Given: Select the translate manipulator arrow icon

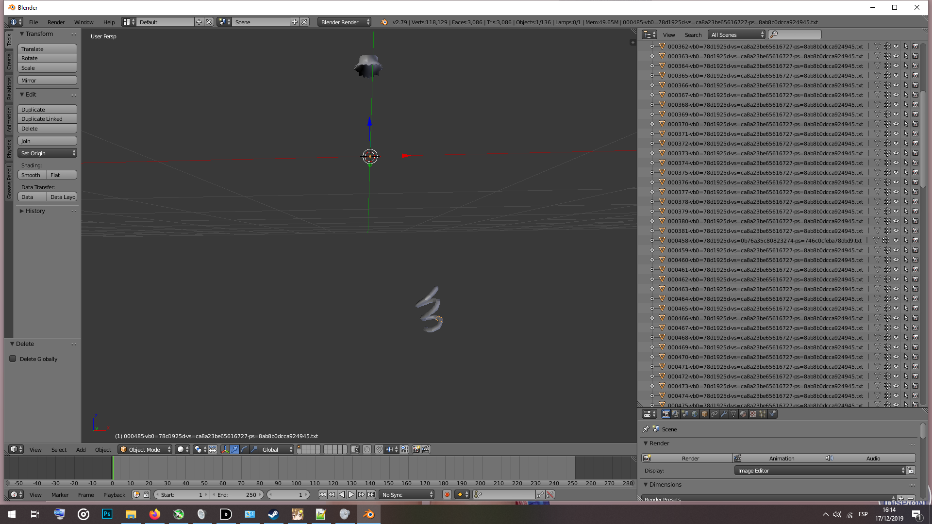Looking at the screenshot, I should [x=234, y=449].
